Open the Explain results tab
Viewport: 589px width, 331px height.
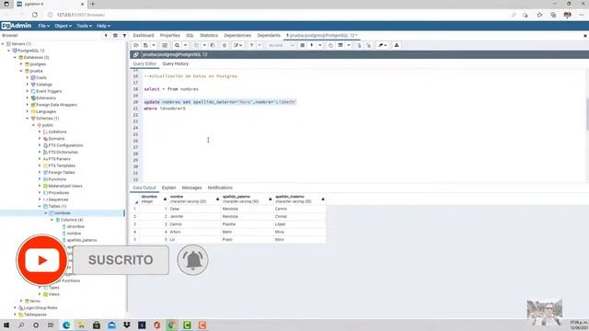[169, 188]
